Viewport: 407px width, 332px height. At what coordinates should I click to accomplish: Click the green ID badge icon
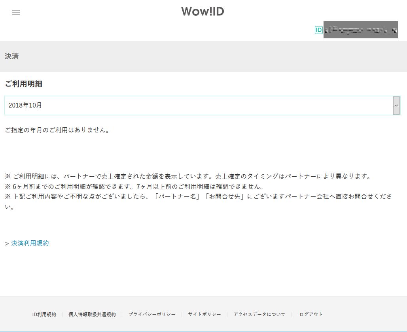click(319, 30)
